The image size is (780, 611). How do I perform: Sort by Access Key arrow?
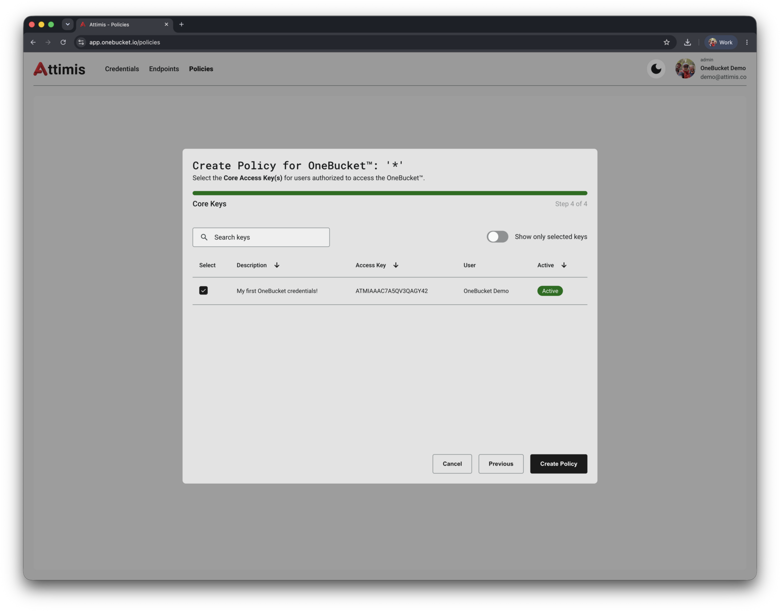pos(396,265)
